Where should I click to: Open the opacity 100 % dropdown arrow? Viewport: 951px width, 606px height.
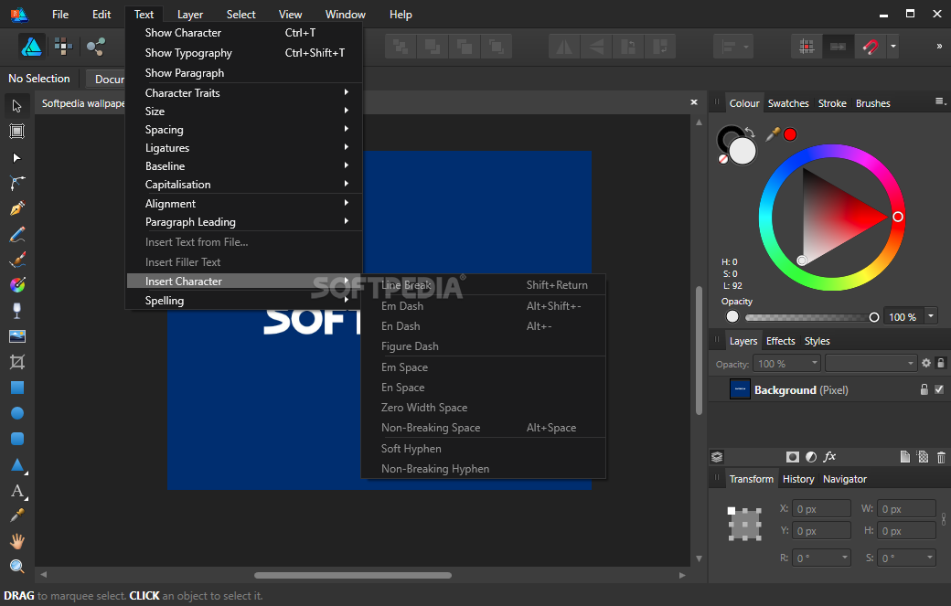930,315
